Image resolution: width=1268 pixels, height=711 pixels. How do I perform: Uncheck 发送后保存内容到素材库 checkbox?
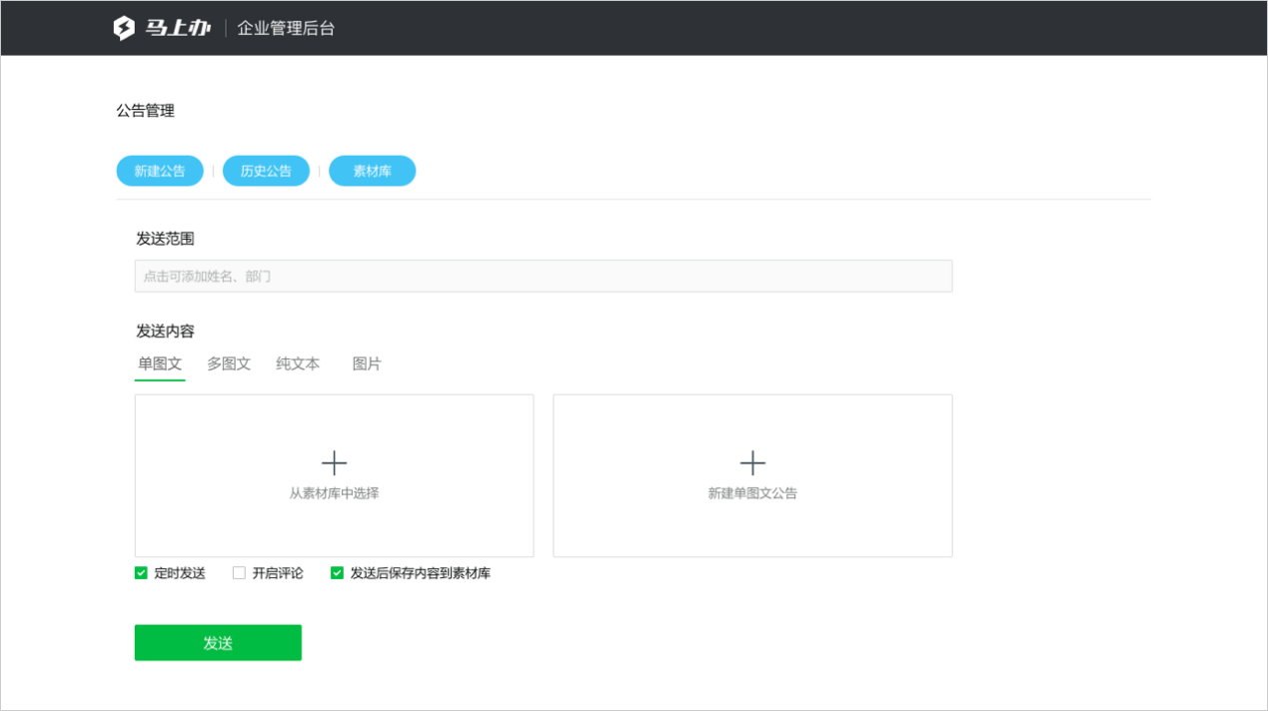point(337,573)
